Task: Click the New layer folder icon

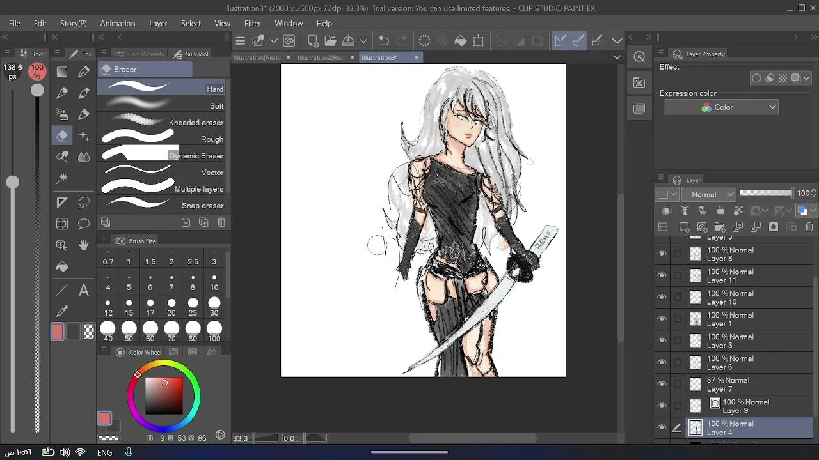Action: [x=720, y=227]
